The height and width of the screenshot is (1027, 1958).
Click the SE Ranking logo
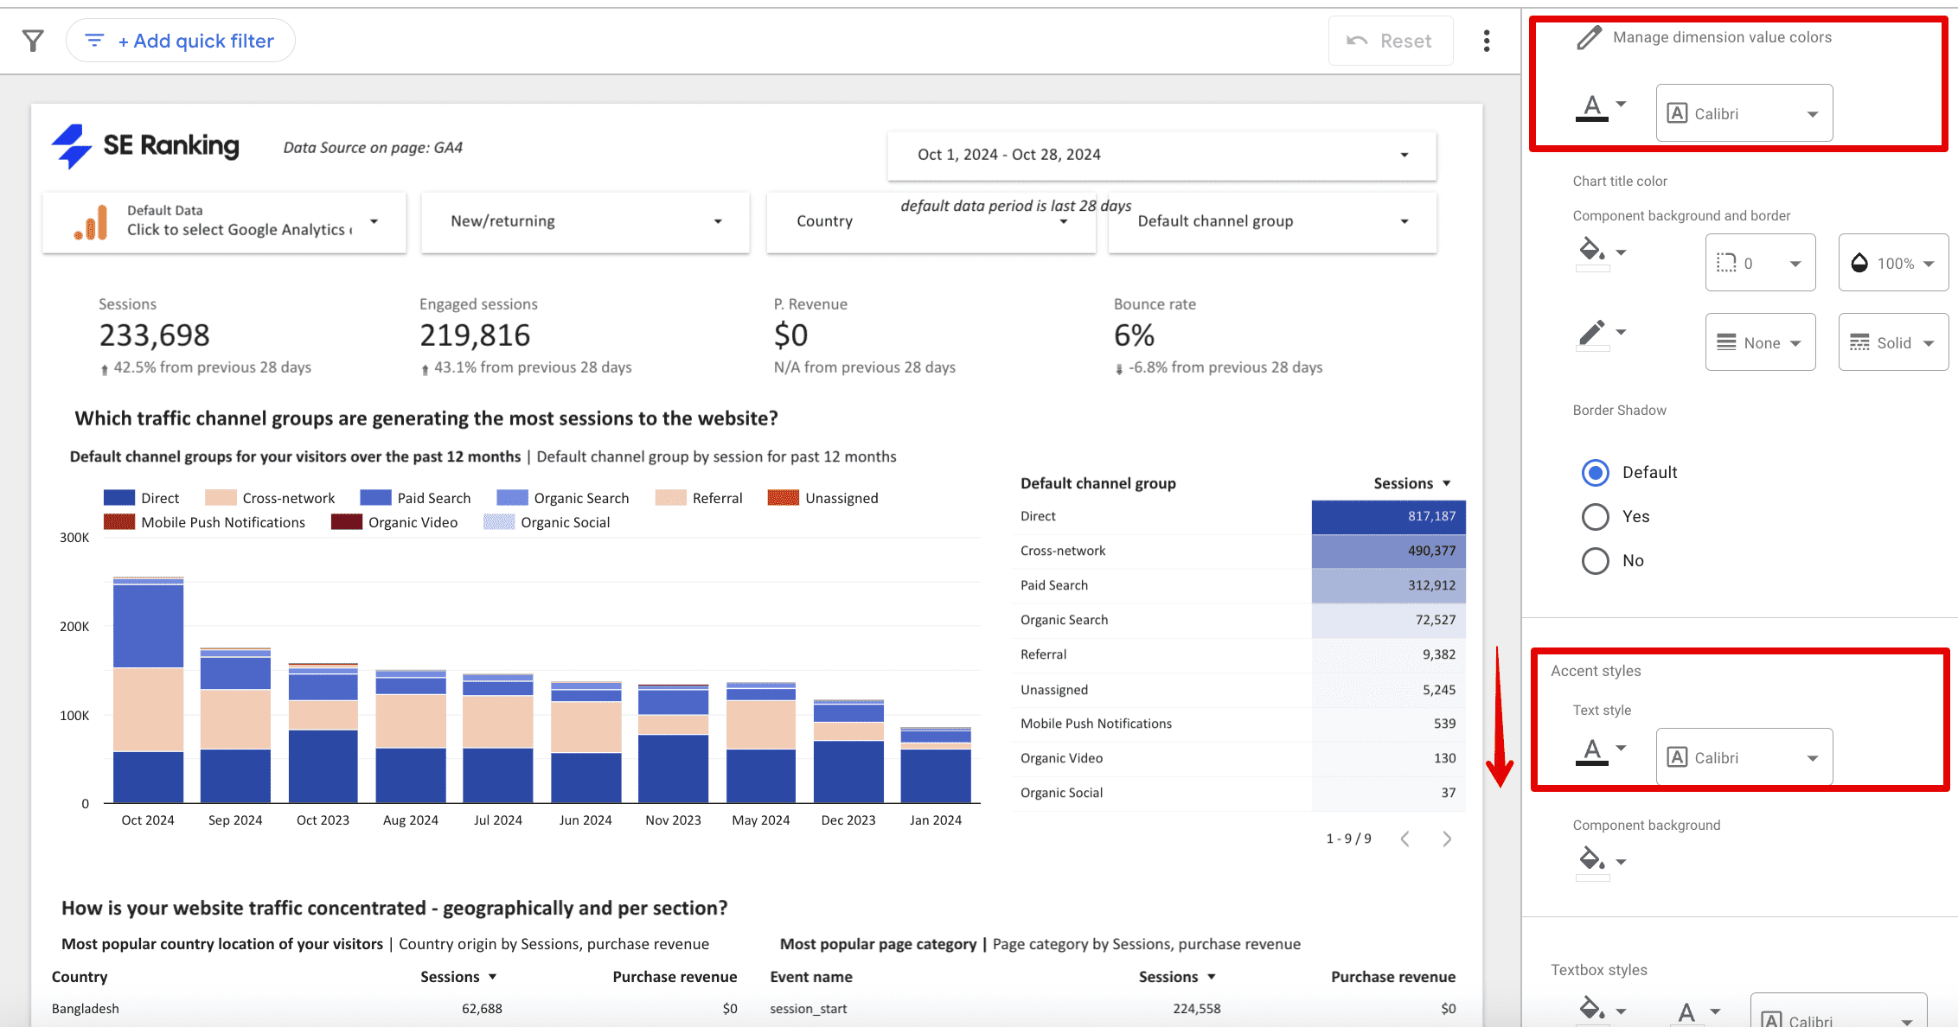coord(145,146)
